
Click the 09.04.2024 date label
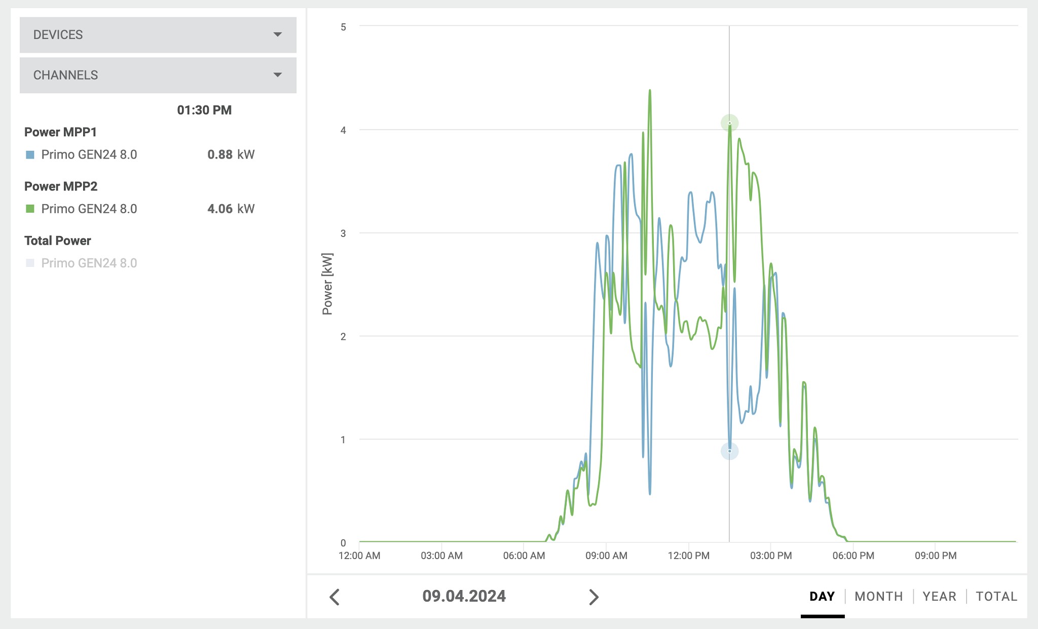click(464, 596)
